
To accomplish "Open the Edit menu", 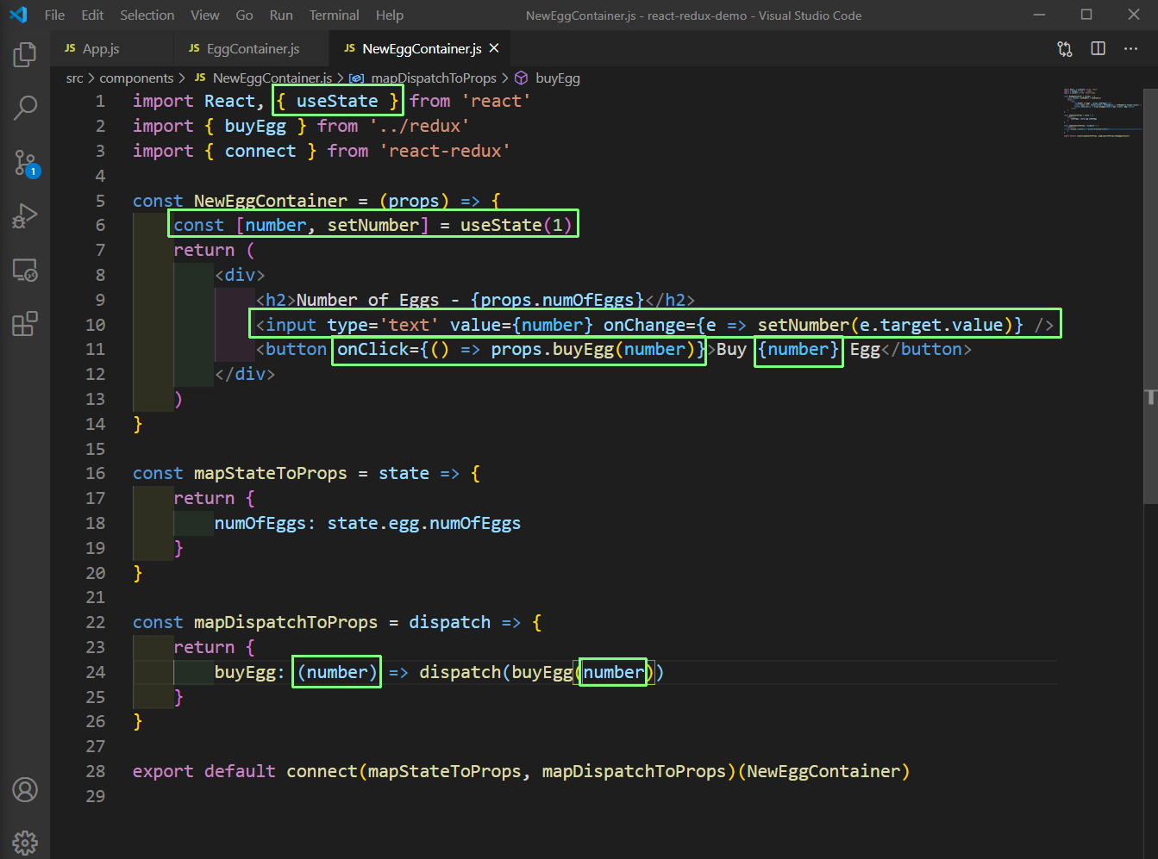I will [92, 16].
